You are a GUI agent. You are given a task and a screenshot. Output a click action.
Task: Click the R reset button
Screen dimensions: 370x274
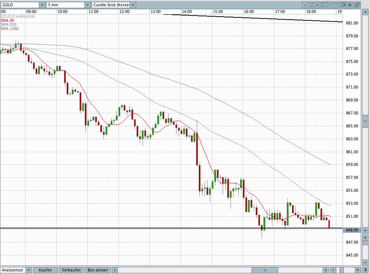click(x=365, y=270)
